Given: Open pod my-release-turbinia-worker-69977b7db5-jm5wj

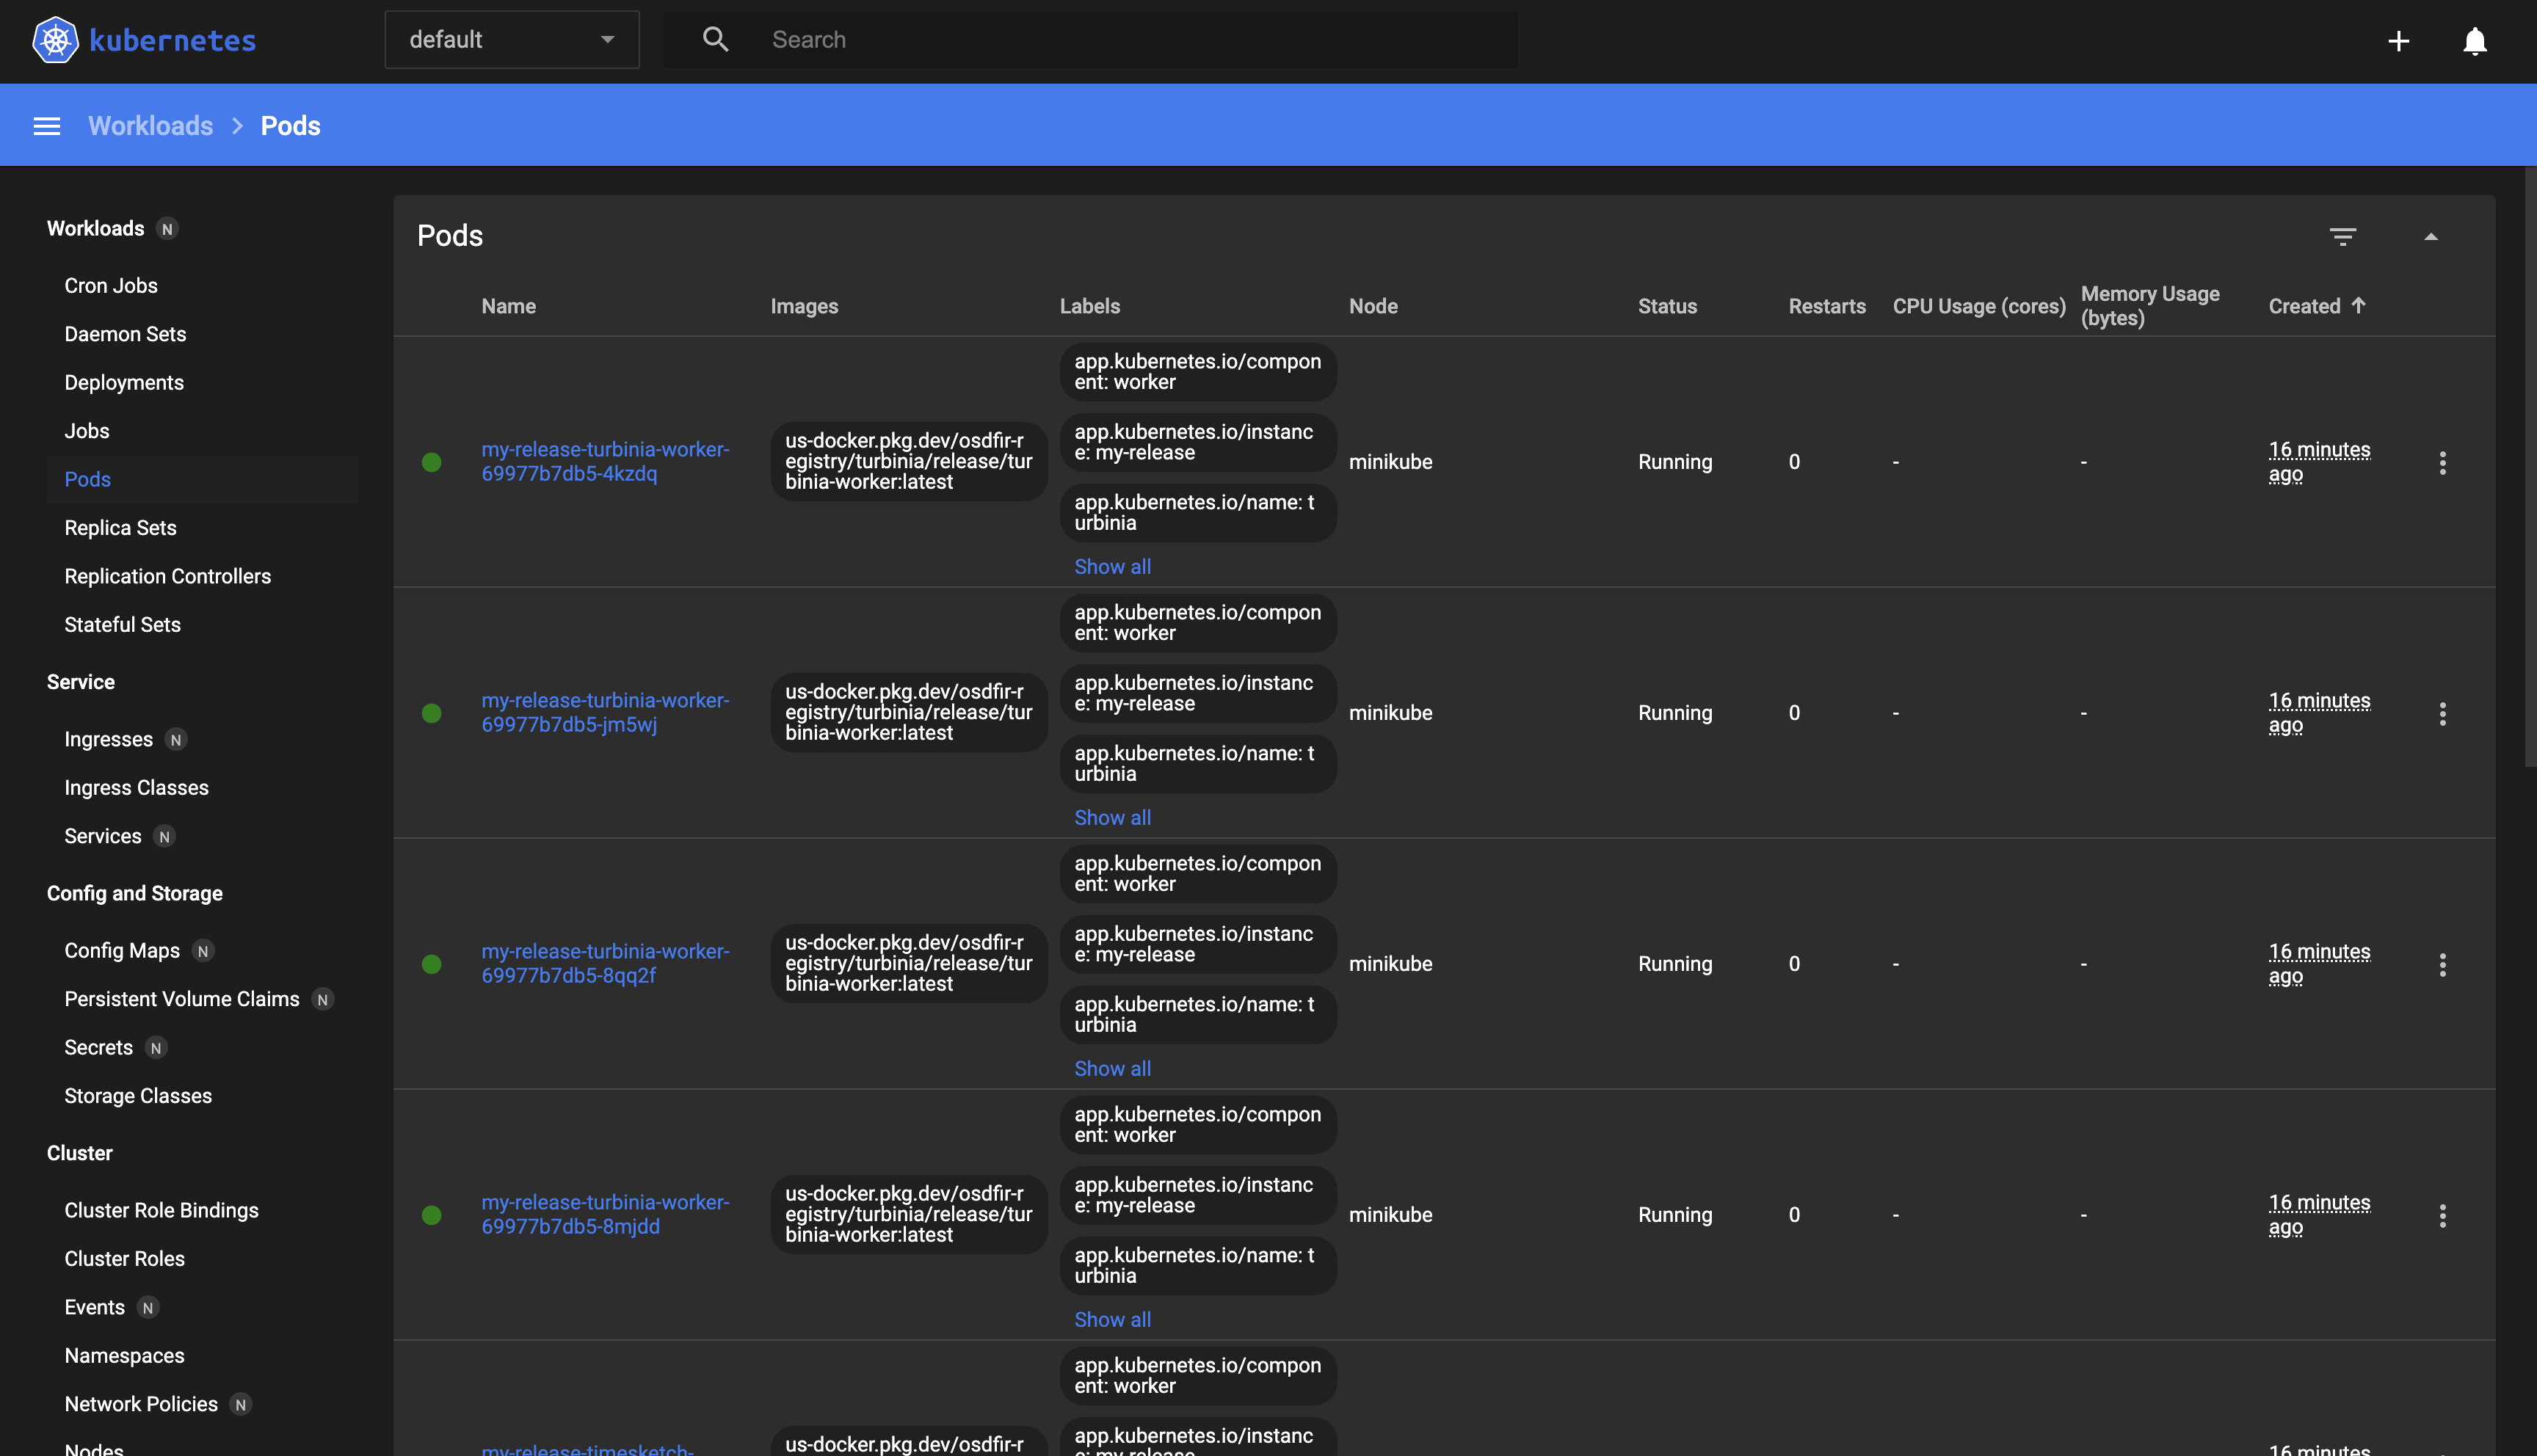Looking at the screenshot, I should [x=605, y=713].
